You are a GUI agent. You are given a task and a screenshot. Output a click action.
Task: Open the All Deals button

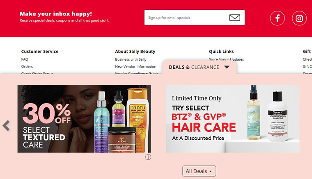click(199, 171)
